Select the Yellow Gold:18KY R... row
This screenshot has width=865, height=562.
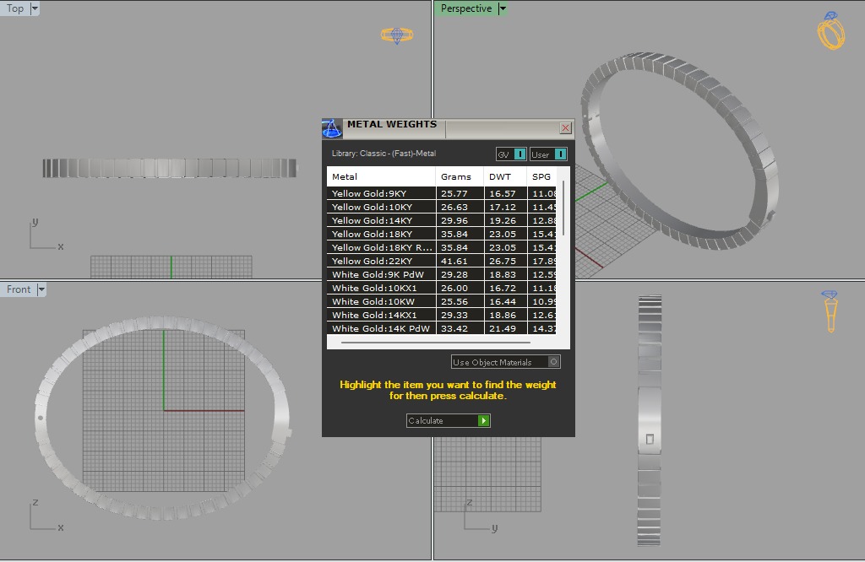[x=441, y=247]
